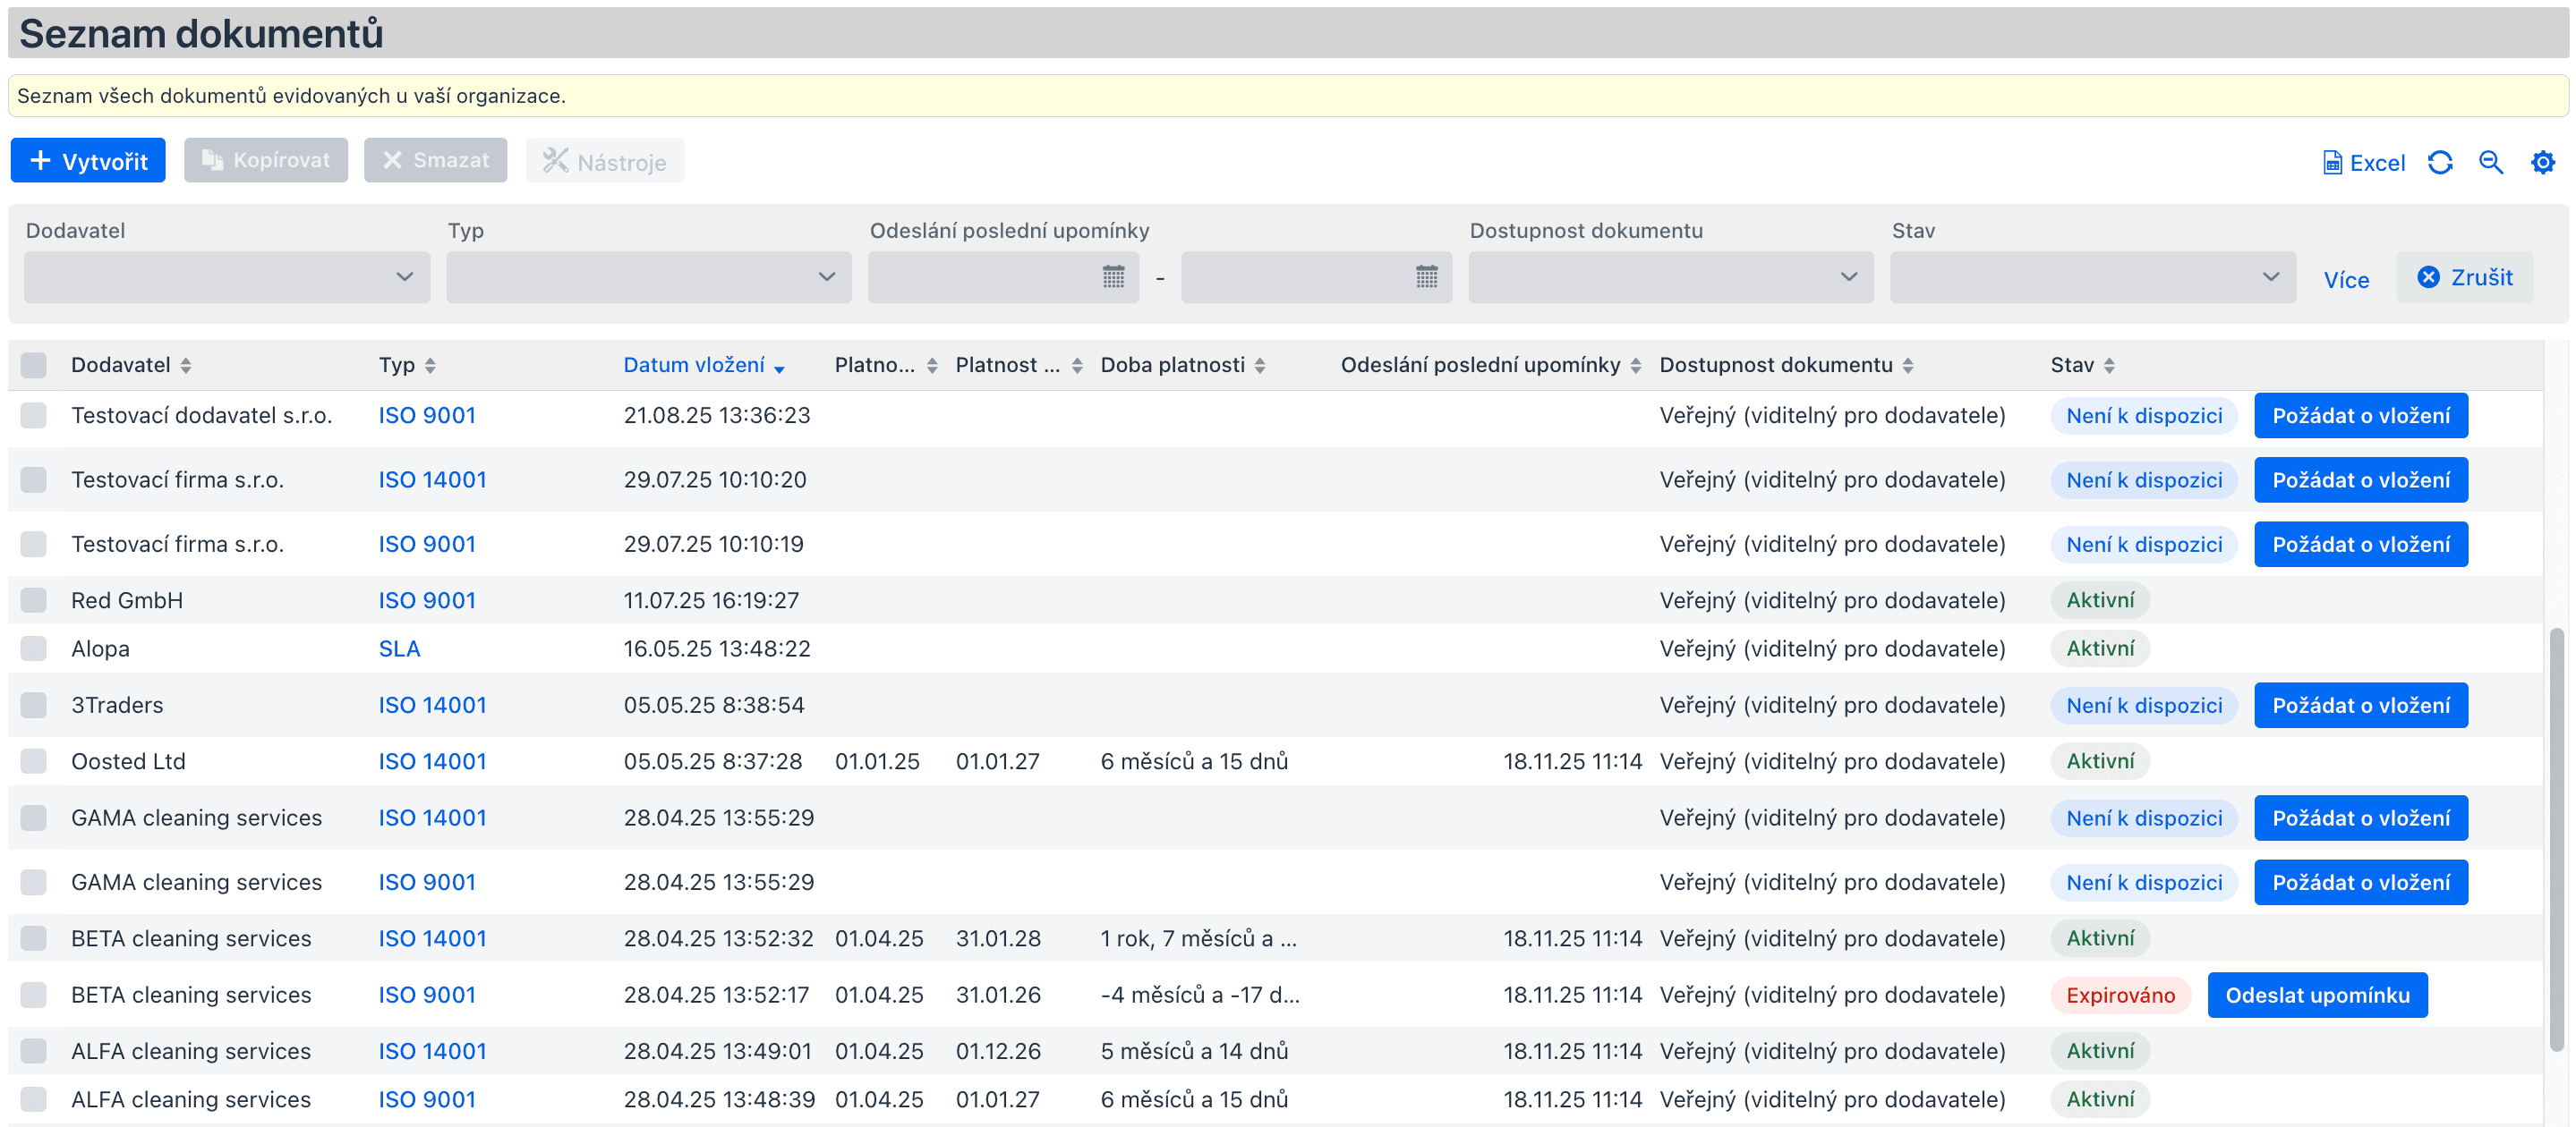
Task: Export the list to Excel
Action: tap(2363, 163)
